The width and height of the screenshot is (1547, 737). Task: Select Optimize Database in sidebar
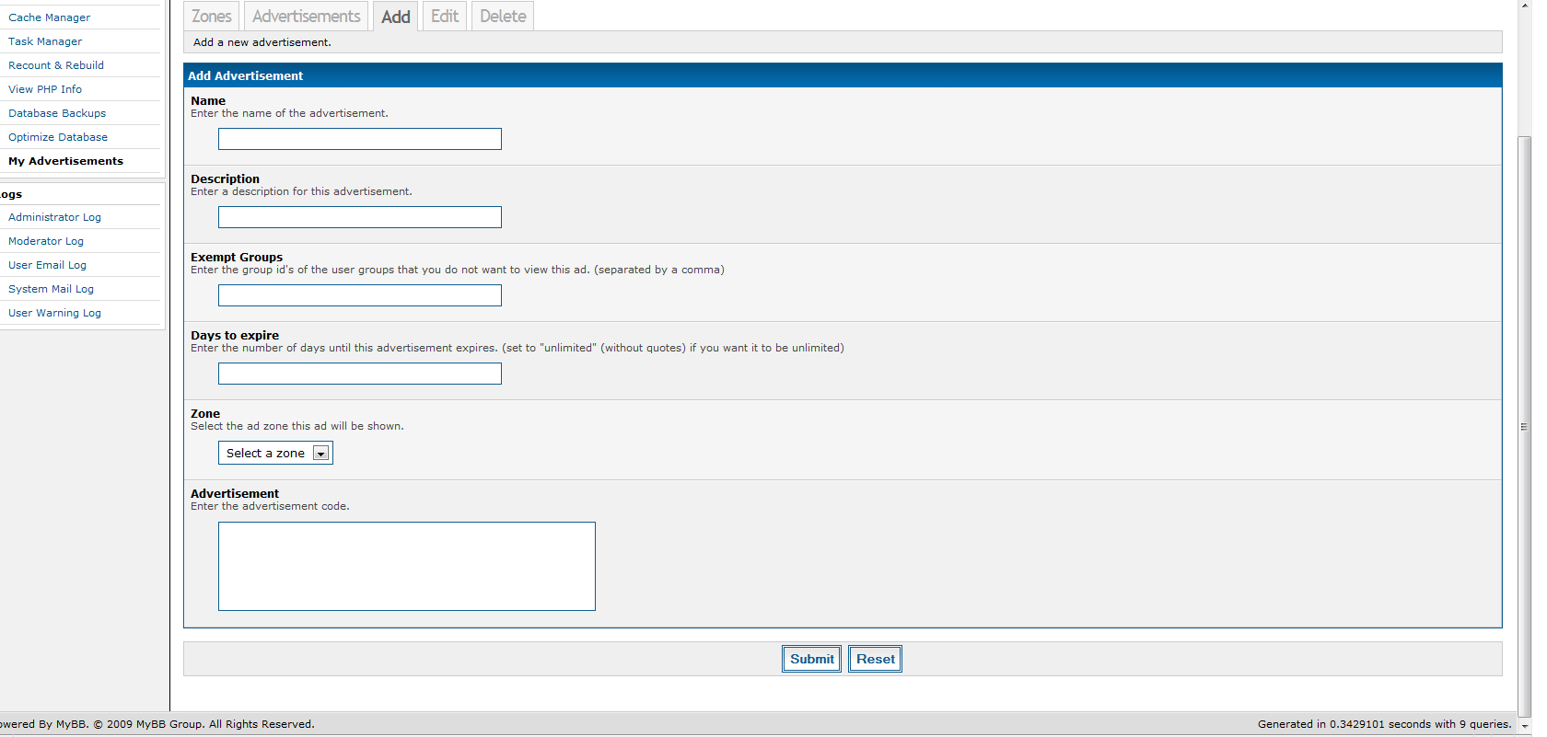pos(58,137)
